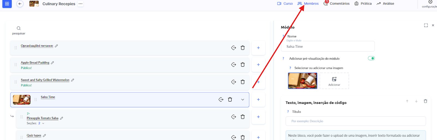Image resolution: width=437 pixels, height=140 pixels.
Task: Open the Comentários tab
Action: 336,4
